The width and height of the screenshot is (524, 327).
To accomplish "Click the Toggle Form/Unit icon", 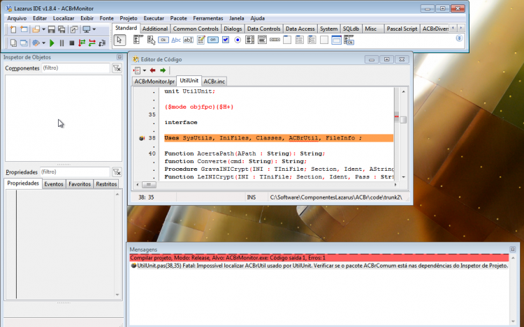I will coord(74,29).
